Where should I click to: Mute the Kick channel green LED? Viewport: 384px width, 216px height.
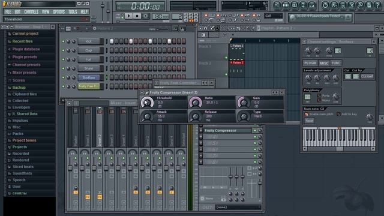click(x=63, y=41)
